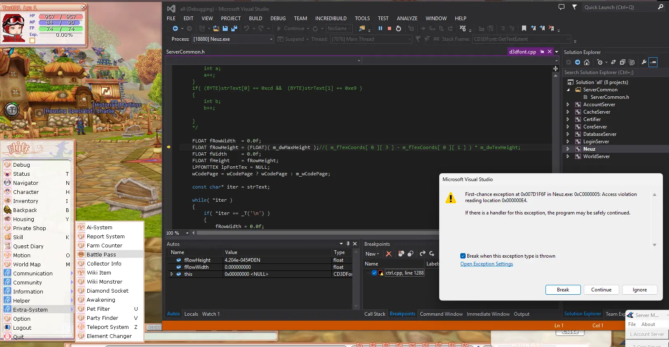Pause debugging with the Break All icon
This screenshot has height=347, width=669.
(x=380, y=28)
